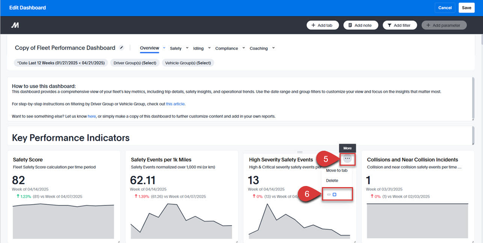Click the Collisions and Near Collision chart
483x243 pixels.
click(417, 221)
